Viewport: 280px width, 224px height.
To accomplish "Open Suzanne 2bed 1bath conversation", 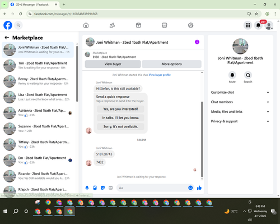I will pyautogui.click(x=38, y=129).
